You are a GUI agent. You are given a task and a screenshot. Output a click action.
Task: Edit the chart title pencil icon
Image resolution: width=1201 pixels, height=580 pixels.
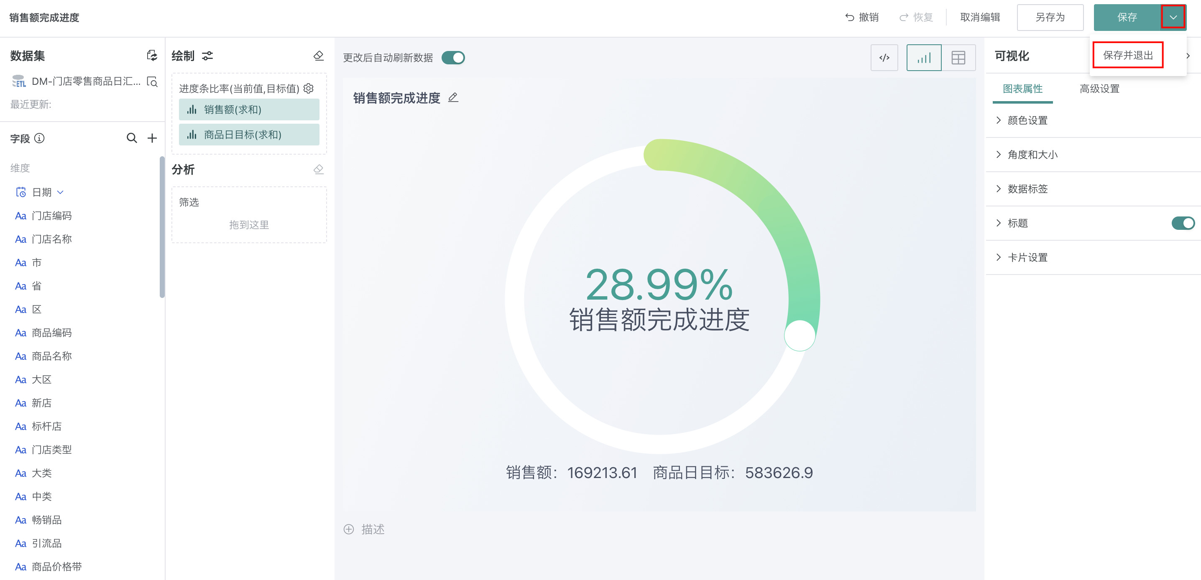tap(453, 98)
